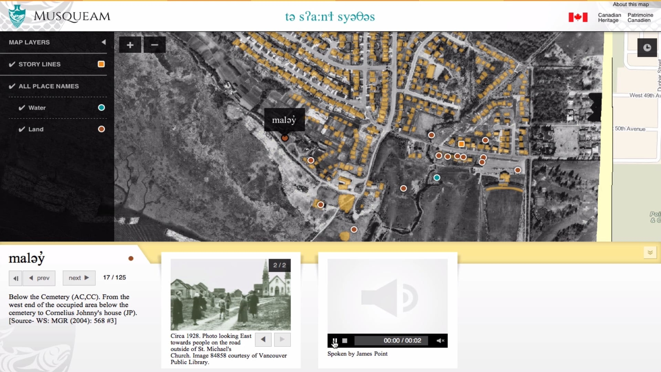Click the large speaker audio placeholder
This screenshot has width=661, height=372.
click(388, 296)
